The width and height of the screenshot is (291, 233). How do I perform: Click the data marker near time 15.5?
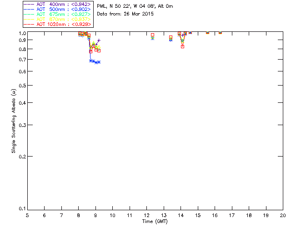point(207,32)
